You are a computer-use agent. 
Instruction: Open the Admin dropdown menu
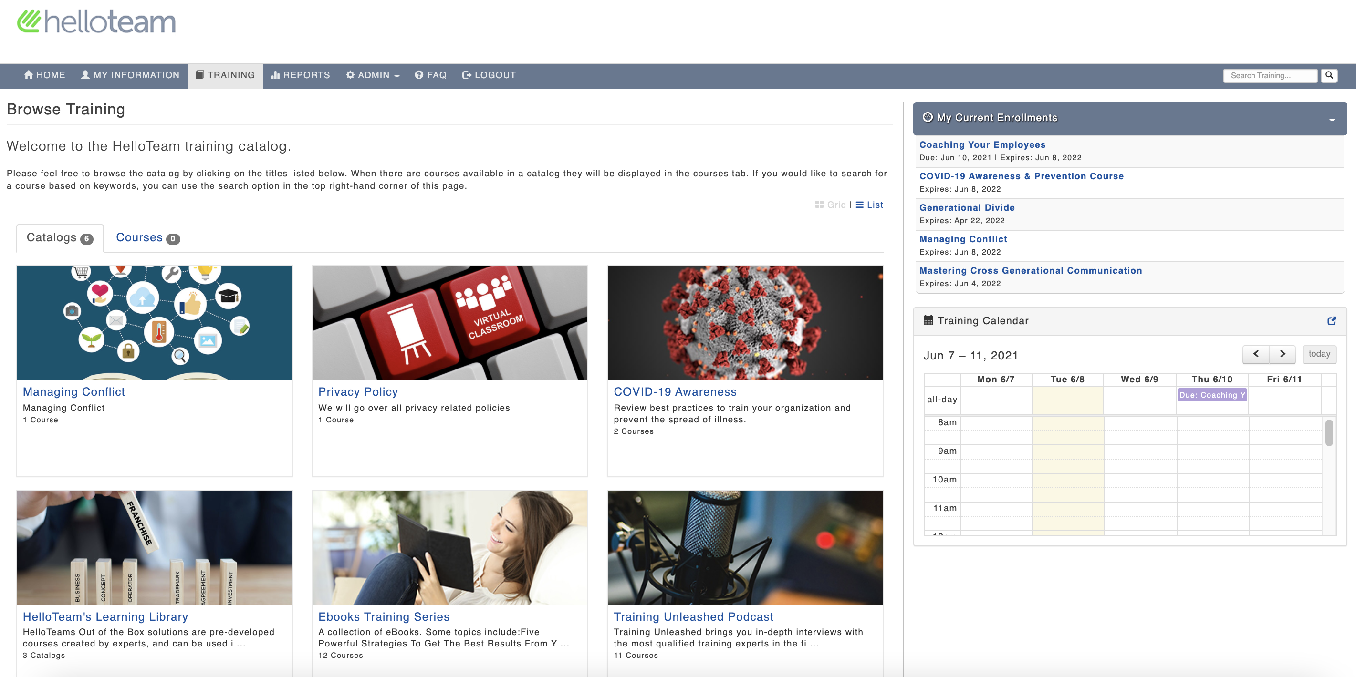pyautogui.click(x=372, y=75)
